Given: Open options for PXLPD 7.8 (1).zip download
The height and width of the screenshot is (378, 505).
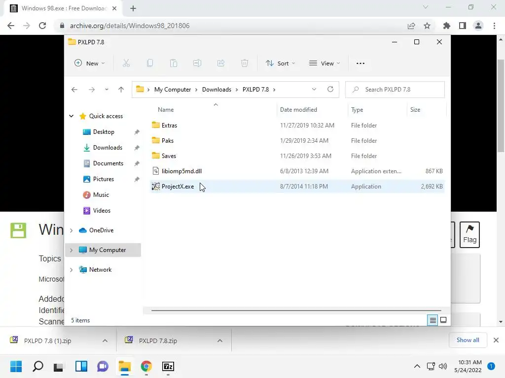Looking at the screenshot, I should pos(105,341).
